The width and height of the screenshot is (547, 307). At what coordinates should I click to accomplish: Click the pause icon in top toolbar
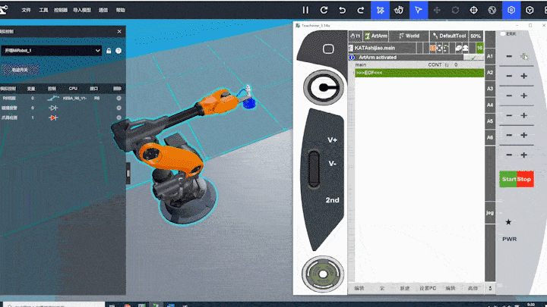coord(305,11)
